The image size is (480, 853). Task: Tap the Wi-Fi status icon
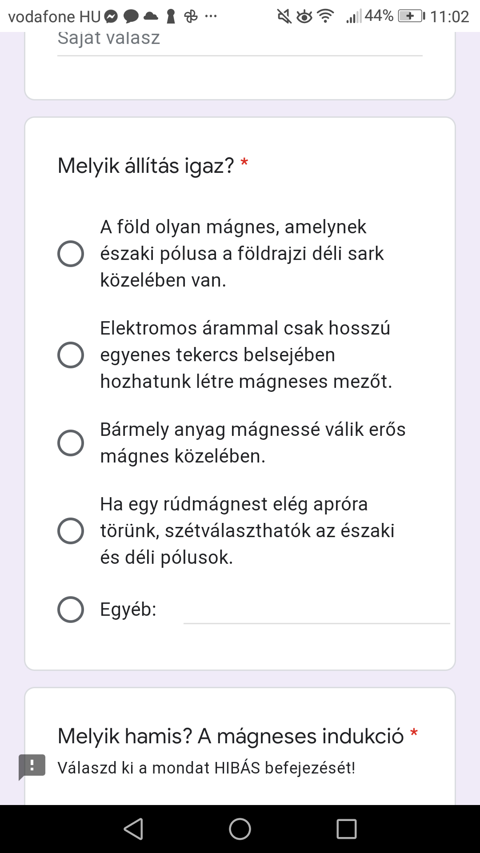(326, 16)
